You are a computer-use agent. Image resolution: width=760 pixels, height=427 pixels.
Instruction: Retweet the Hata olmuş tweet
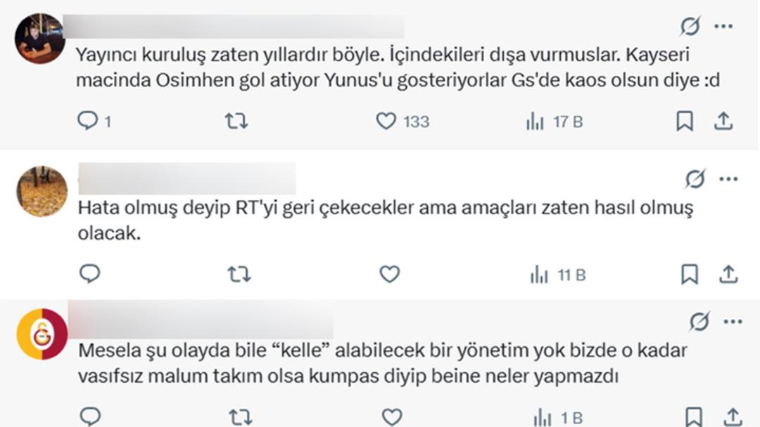[239, 274]
